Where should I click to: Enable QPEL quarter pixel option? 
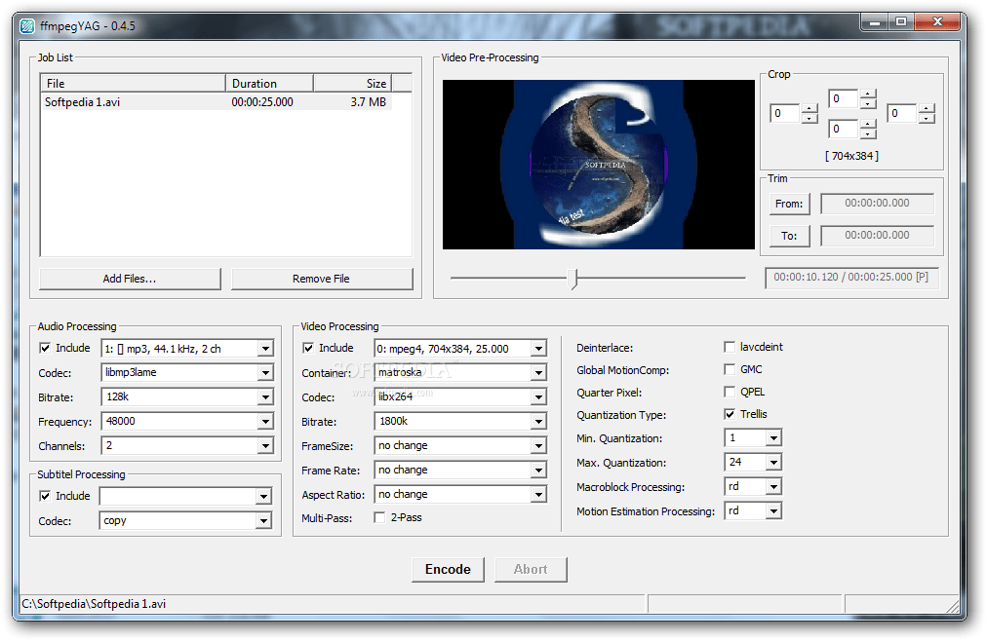[730, 393]
